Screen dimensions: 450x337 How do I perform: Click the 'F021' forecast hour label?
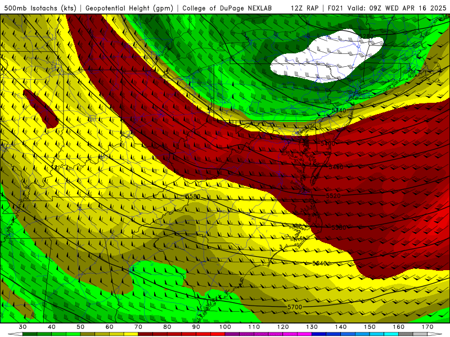335,8
